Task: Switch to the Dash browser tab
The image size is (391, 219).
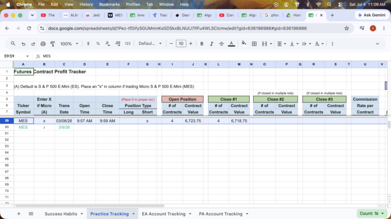Action: 182,15
